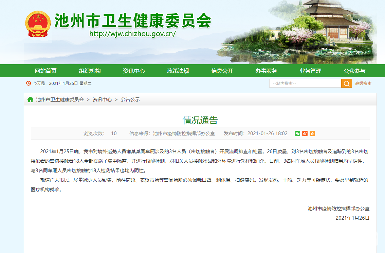385x253 pixels.
Task: Open 办事服务 menu item
Action: 266,71
